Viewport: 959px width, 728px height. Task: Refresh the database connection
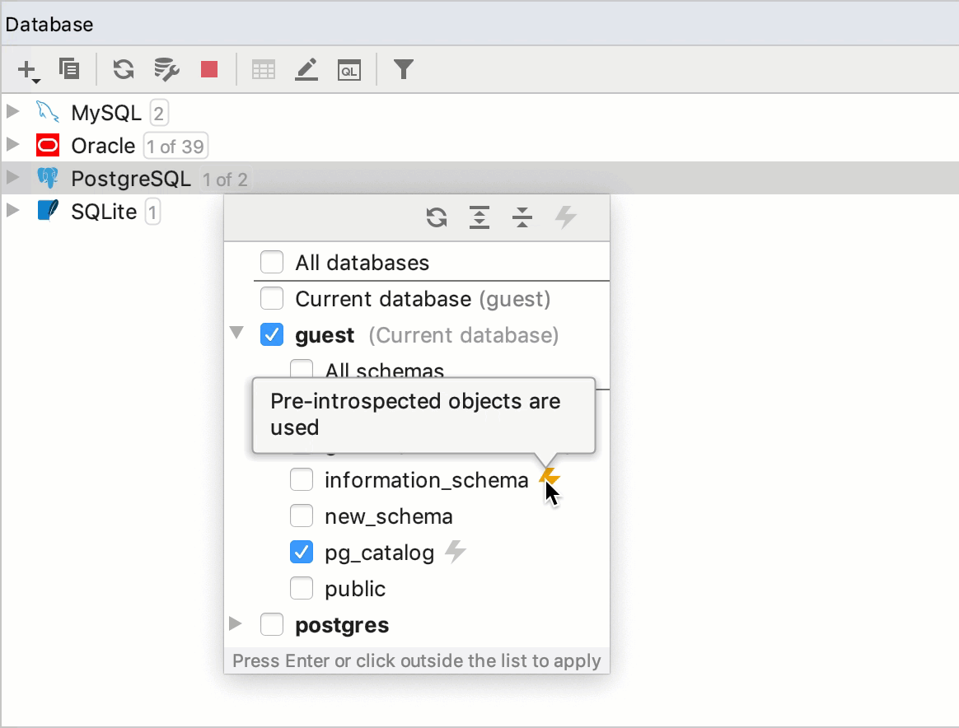[x=124, y=69]
